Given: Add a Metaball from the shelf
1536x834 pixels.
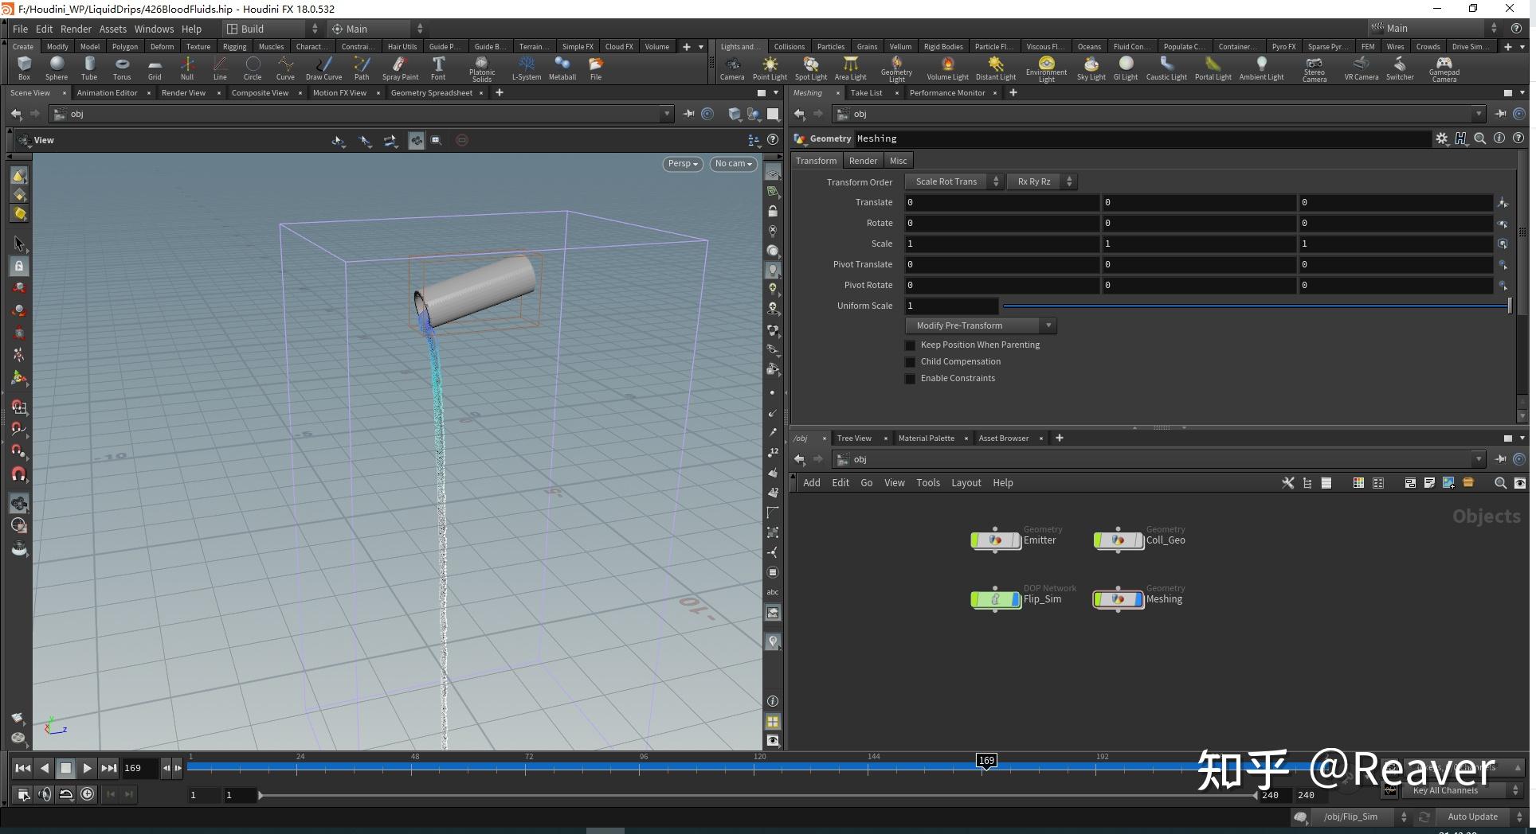Looking at the screenshot, I should click(x=562, y=68).
